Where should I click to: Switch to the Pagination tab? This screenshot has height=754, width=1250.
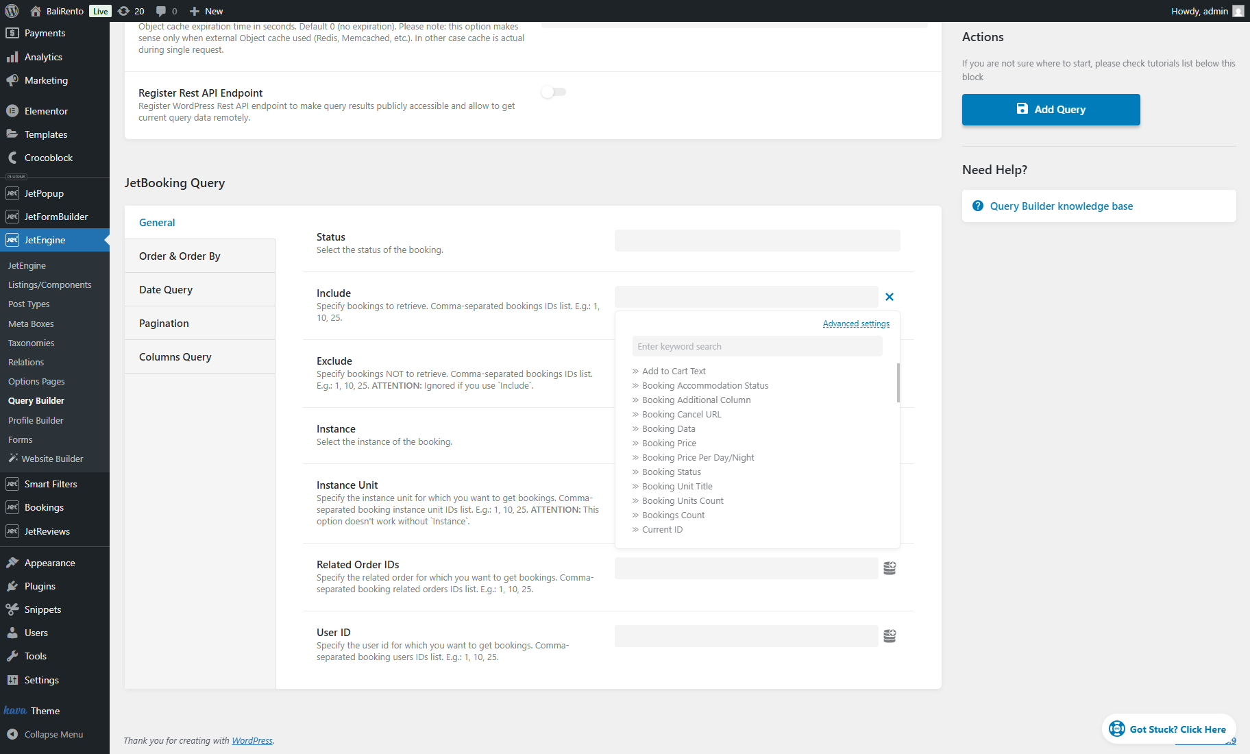point(200,324)
